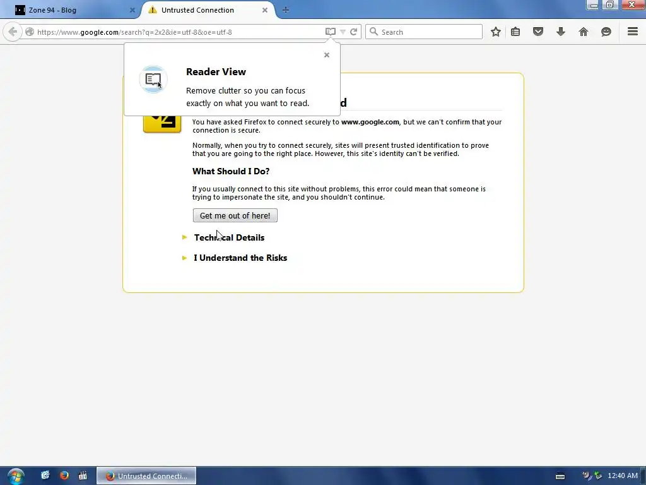Open the URL history dropdown arrow
Viewport: 646px width, 485px height.
click(x=343, y=32)
